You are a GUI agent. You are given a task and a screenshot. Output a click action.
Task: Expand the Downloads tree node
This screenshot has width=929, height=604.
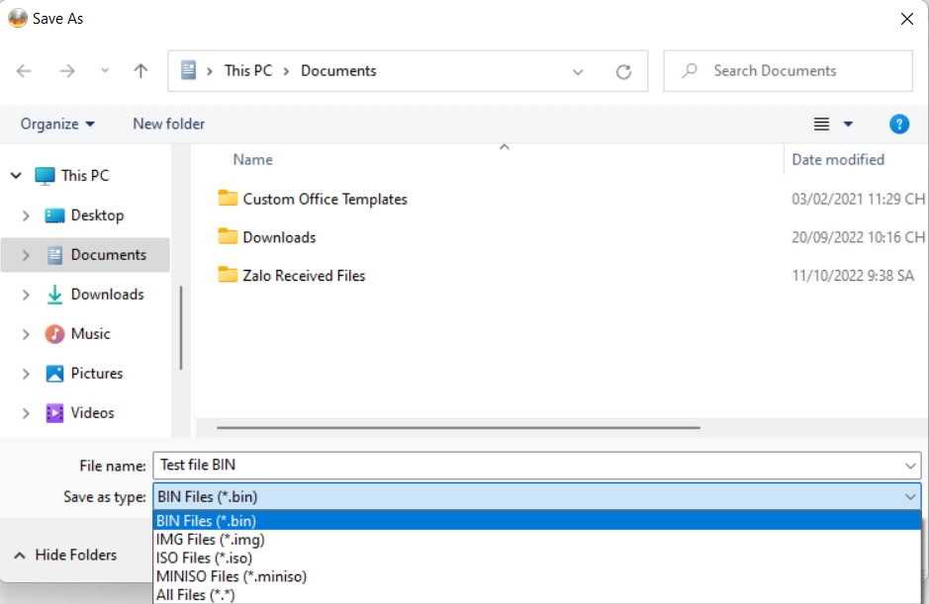pyautogui.click(x=26, y=295)
